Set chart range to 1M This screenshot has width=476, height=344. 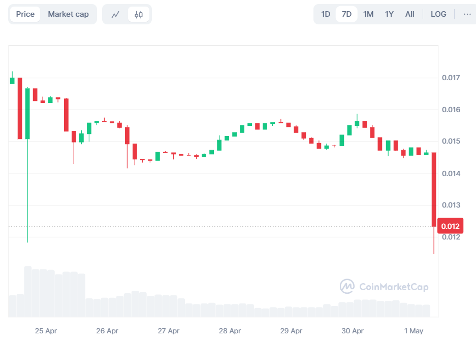click(368, 14)
